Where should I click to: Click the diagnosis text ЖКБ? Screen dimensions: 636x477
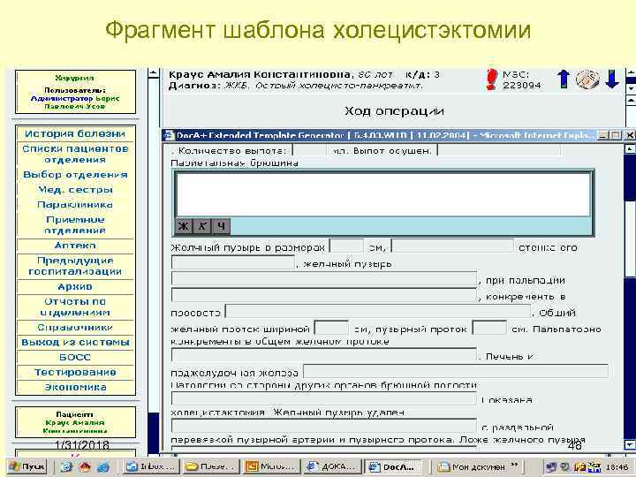237,86
